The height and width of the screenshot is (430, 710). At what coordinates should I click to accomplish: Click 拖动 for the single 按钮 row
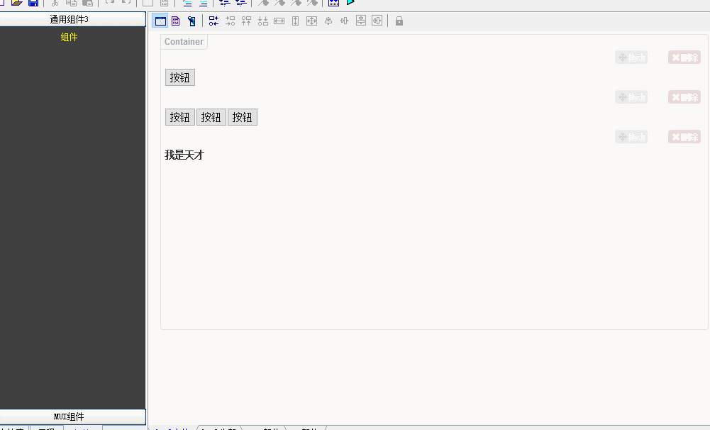[x=631, y=57]
